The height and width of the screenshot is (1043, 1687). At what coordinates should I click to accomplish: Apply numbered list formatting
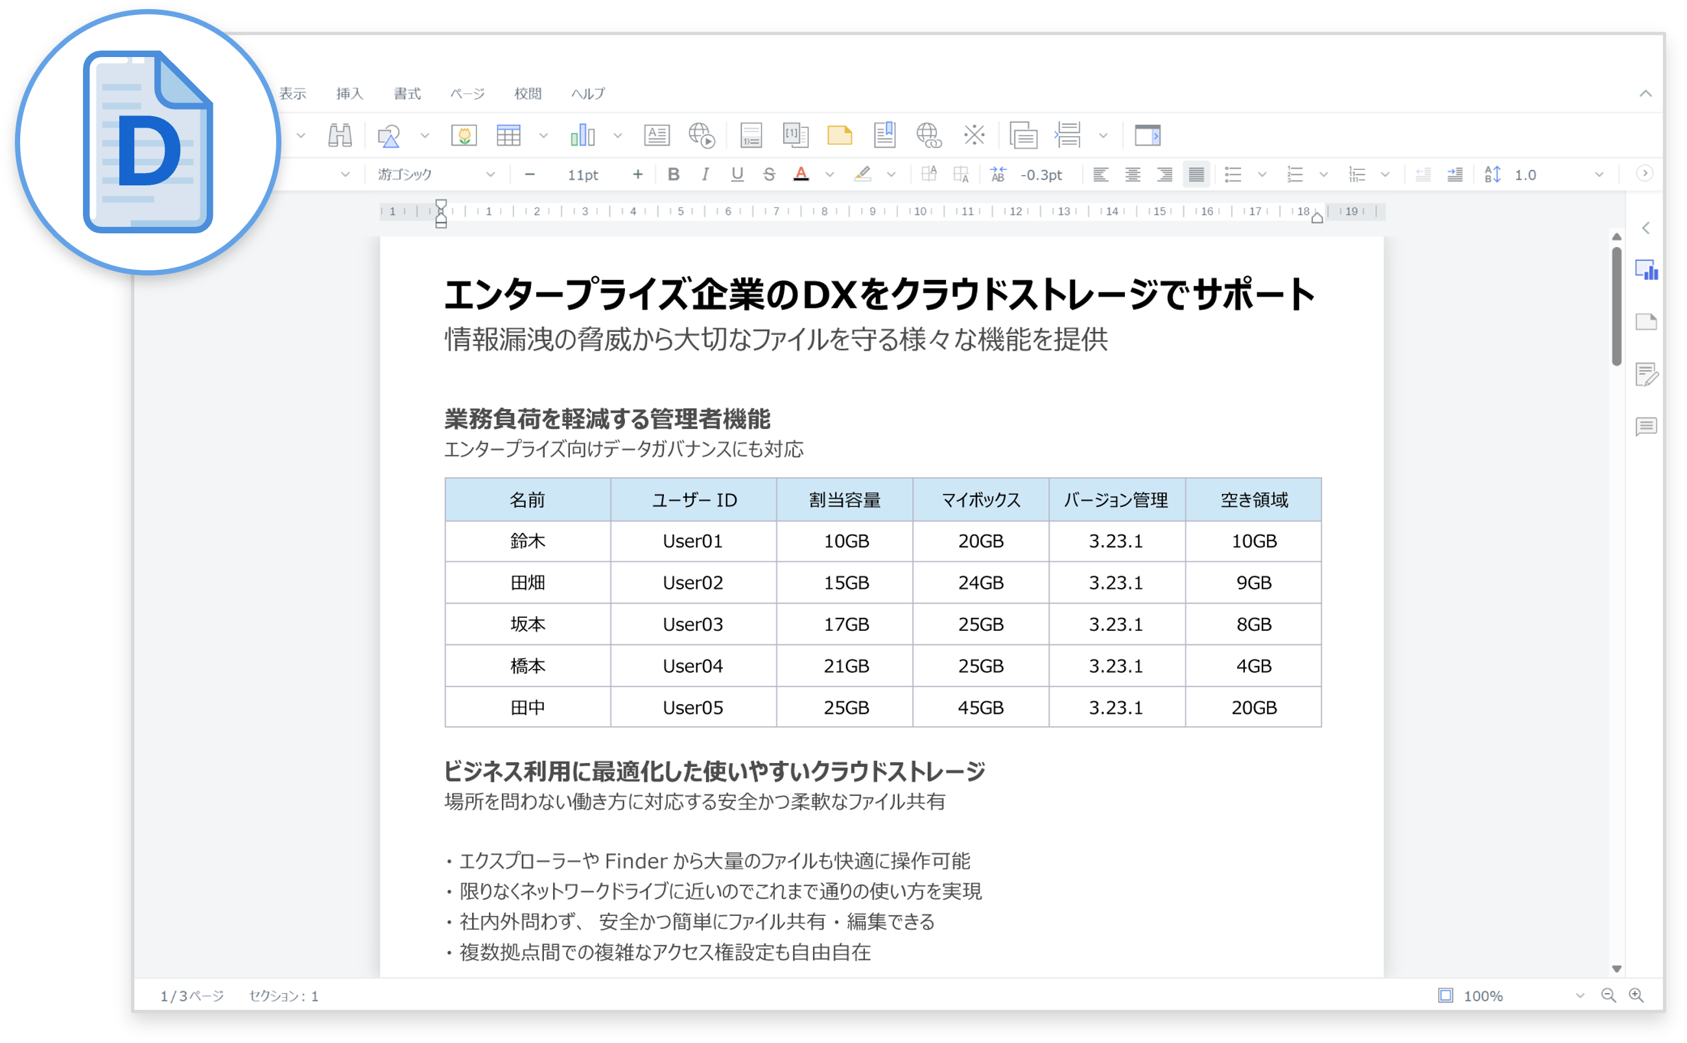point(1294,174)
